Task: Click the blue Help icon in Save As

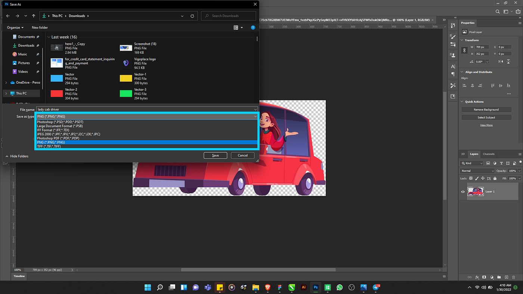Action: (x=253, y=28)
